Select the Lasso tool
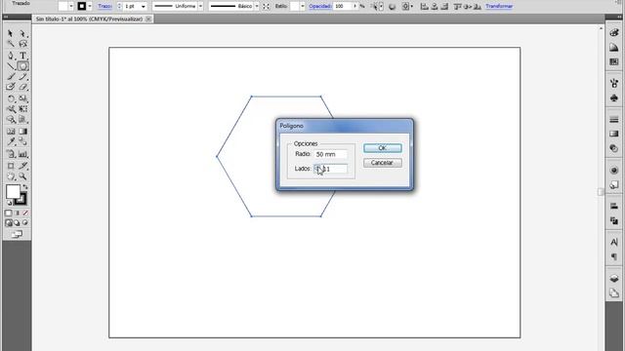Screen dimensions: 625x351 [22, 44]
